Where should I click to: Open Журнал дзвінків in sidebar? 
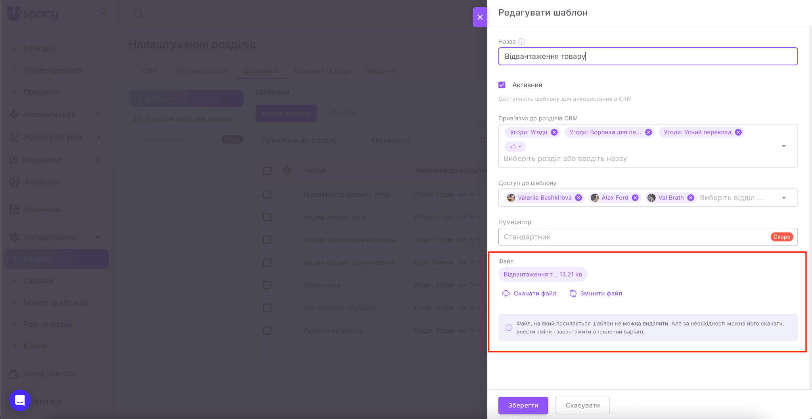(x=53, y=70)
